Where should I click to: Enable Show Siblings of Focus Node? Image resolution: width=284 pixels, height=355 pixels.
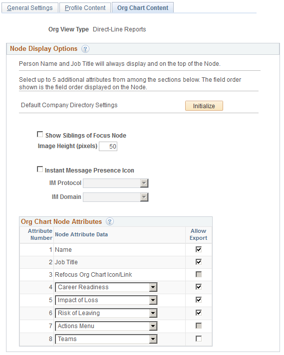point(40,135)
